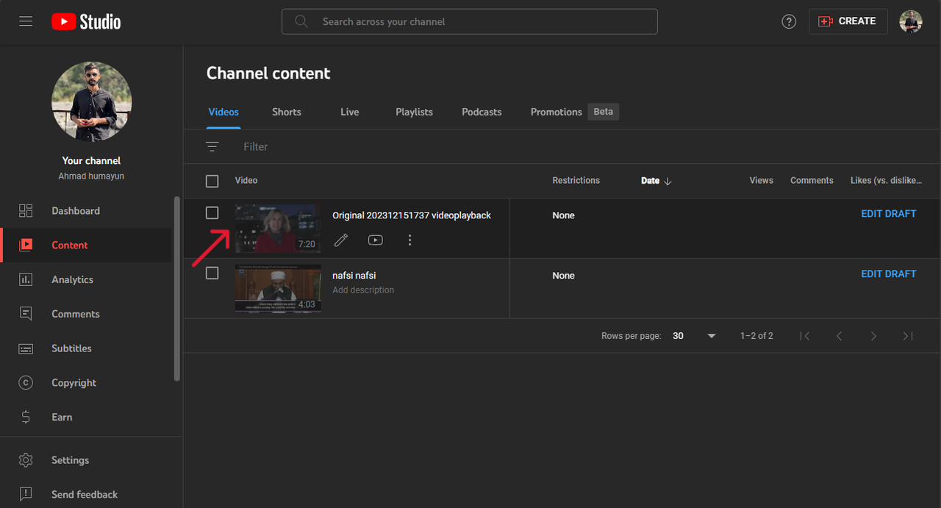Check the videoplayback video checkbox
This screenshot has height=508, width=941.
click(x=212, y=212)
